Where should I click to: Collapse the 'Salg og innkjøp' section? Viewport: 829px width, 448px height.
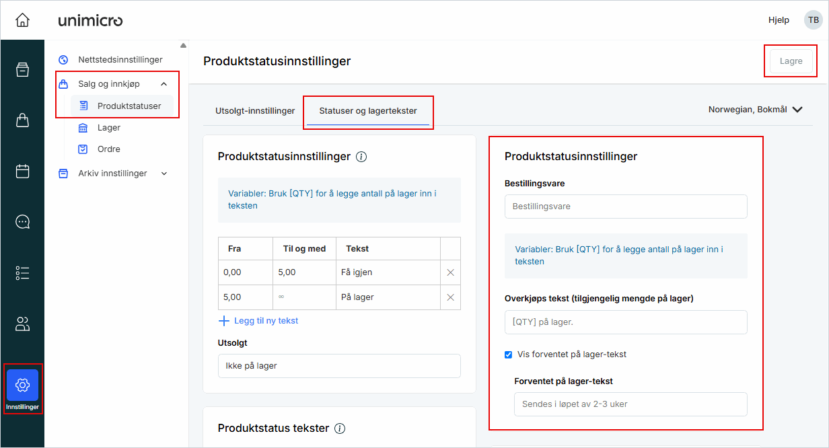(x=164, y=84)
